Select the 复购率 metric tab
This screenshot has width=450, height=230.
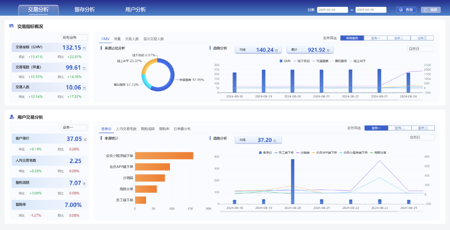164,129
